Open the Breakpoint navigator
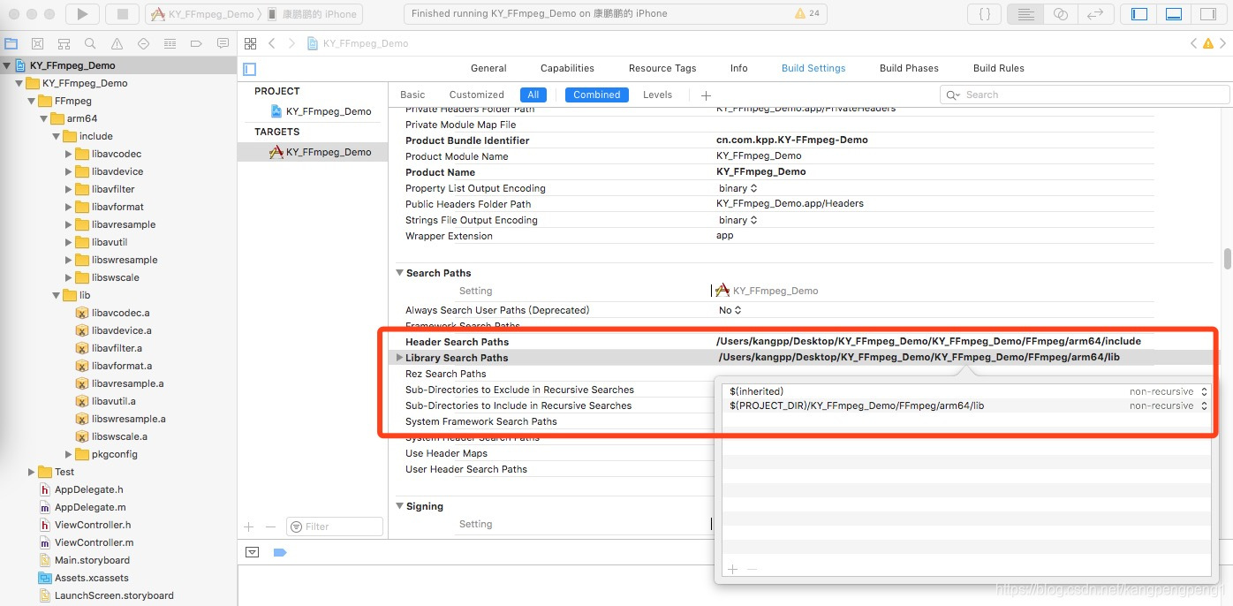The image size is (1233, 606). [196, 43]
